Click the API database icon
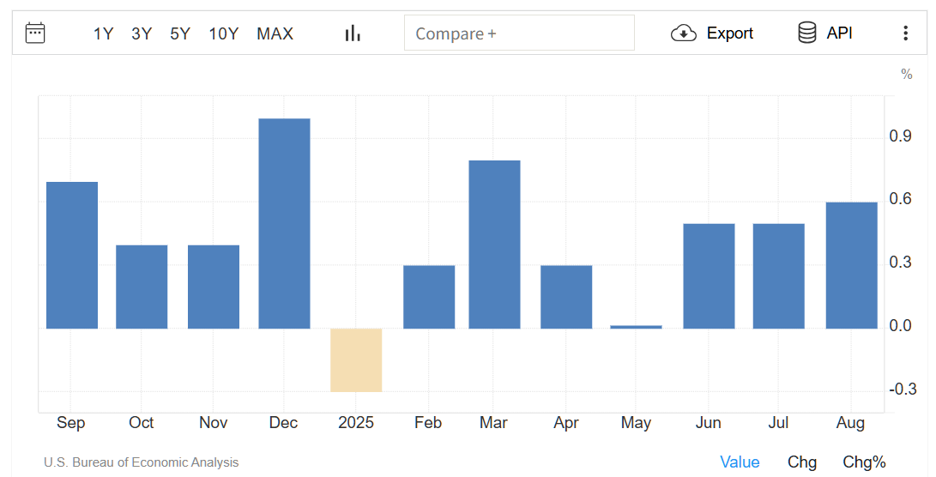 coord(806,33)
